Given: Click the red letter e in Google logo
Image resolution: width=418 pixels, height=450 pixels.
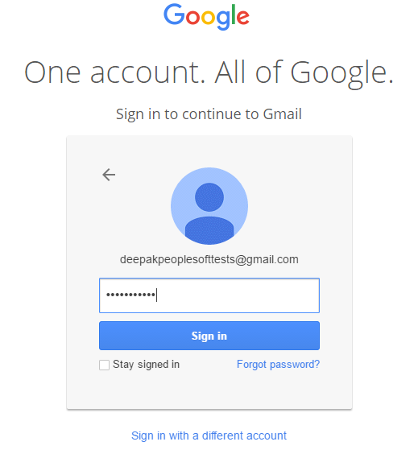Looking at the screenshot, I should (x=243, y=18).
